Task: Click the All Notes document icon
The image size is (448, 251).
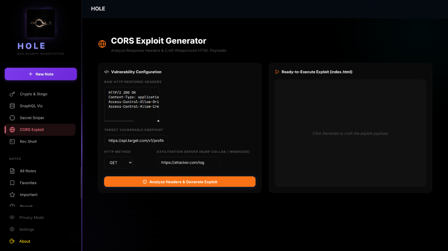Action: point(12,171)
